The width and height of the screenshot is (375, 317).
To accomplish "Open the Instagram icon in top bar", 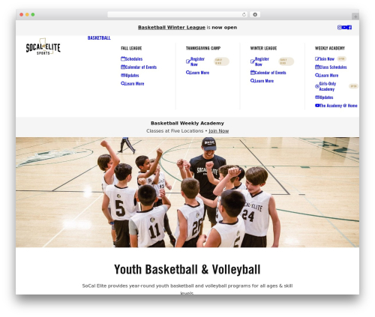I will (339, 28).
